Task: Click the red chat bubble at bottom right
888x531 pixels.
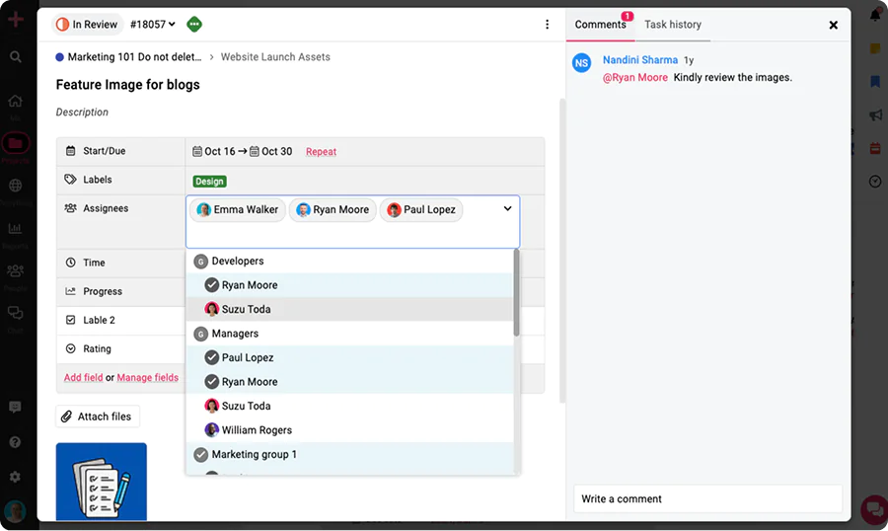Action: point(874,508)
